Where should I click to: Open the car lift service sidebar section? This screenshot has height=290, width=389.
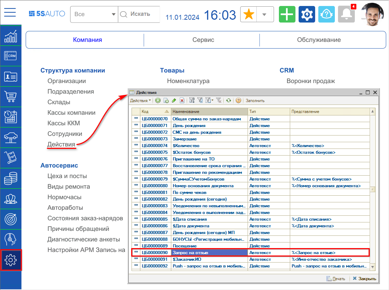(11, 137)
